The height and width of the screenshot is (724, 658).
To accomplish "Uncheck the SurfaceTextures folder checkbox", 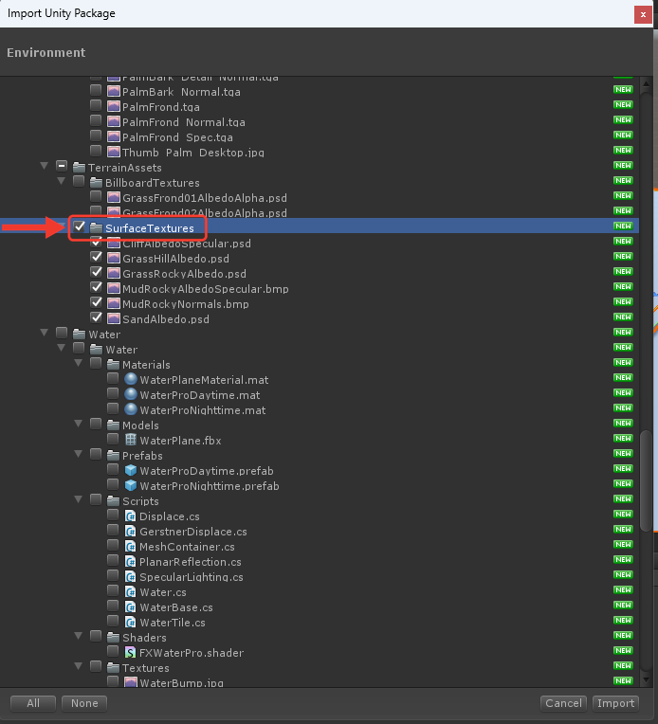I will tap(80, 226).
